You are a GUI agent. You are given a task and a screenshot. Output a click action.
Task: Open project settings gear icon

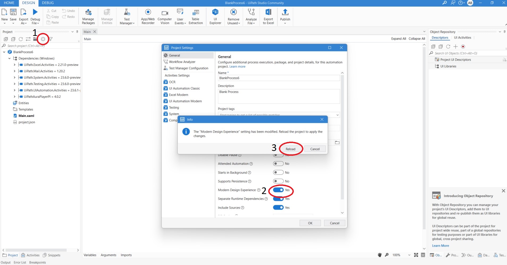(43, 39)
